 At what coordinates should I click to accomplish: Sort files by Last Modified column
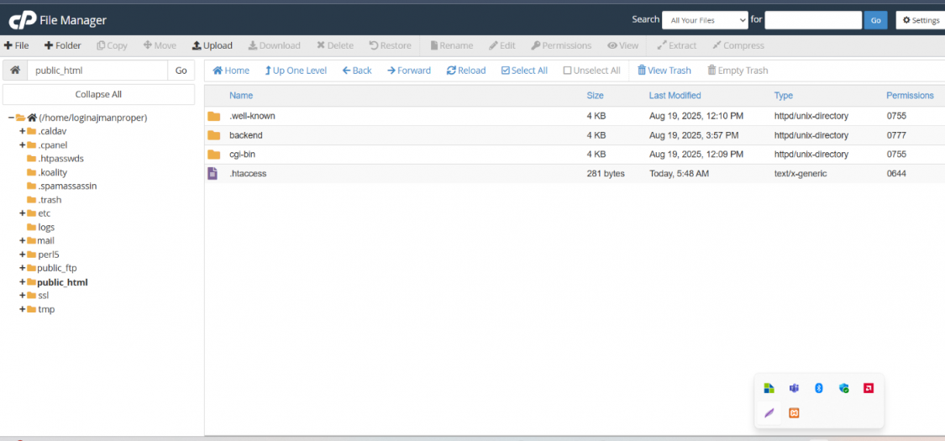[675, 96]
